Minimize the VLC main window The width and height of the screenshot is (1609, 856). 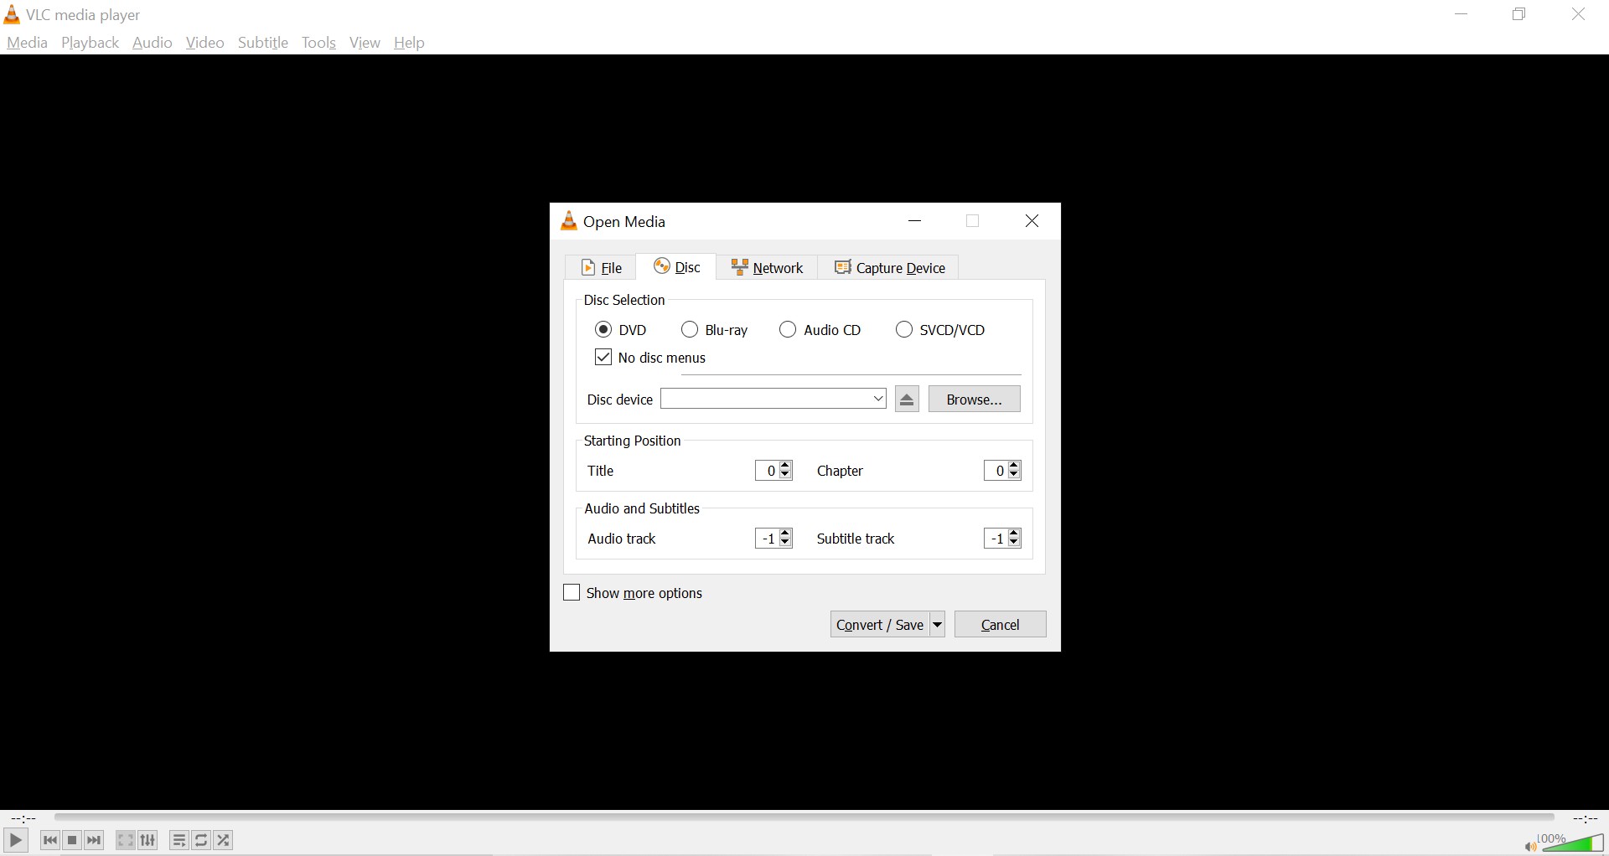click(1462, 14)
